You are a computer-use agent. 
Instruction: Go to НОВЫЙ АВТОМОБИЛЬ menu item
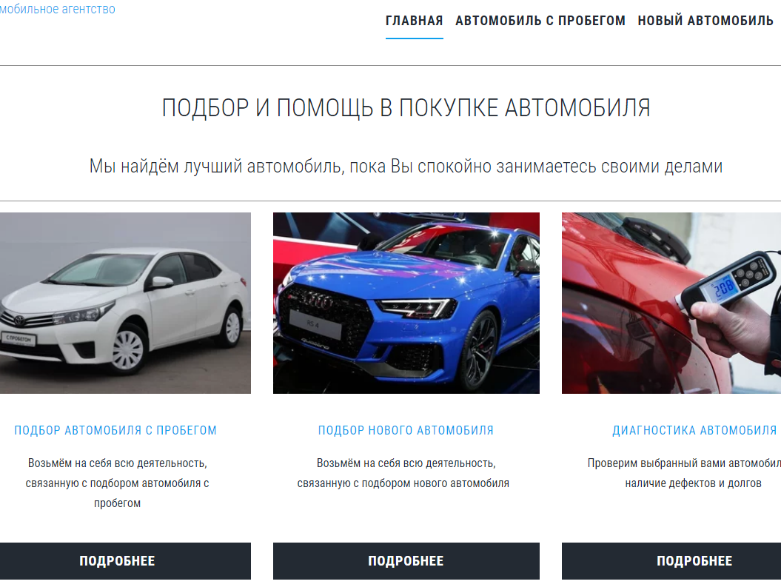pos(705,21)
